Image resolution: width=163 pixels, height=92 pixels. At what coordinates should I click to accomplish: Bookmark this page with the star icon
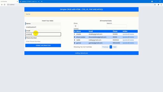[155, 5]
